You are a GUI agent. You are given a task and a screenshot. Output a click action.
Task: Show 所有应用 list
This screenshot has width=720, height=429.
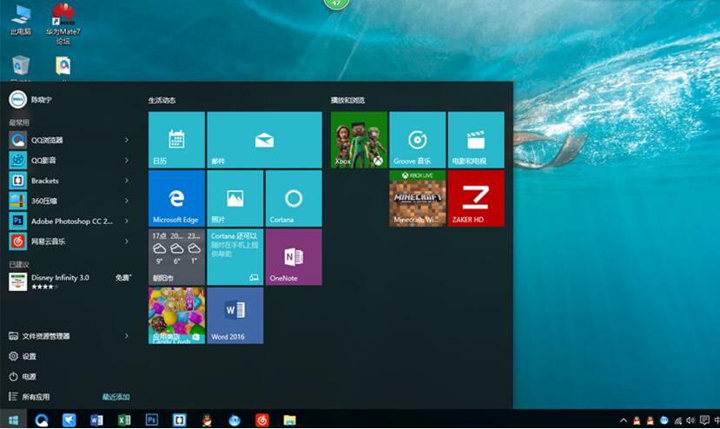pos(30,397)
